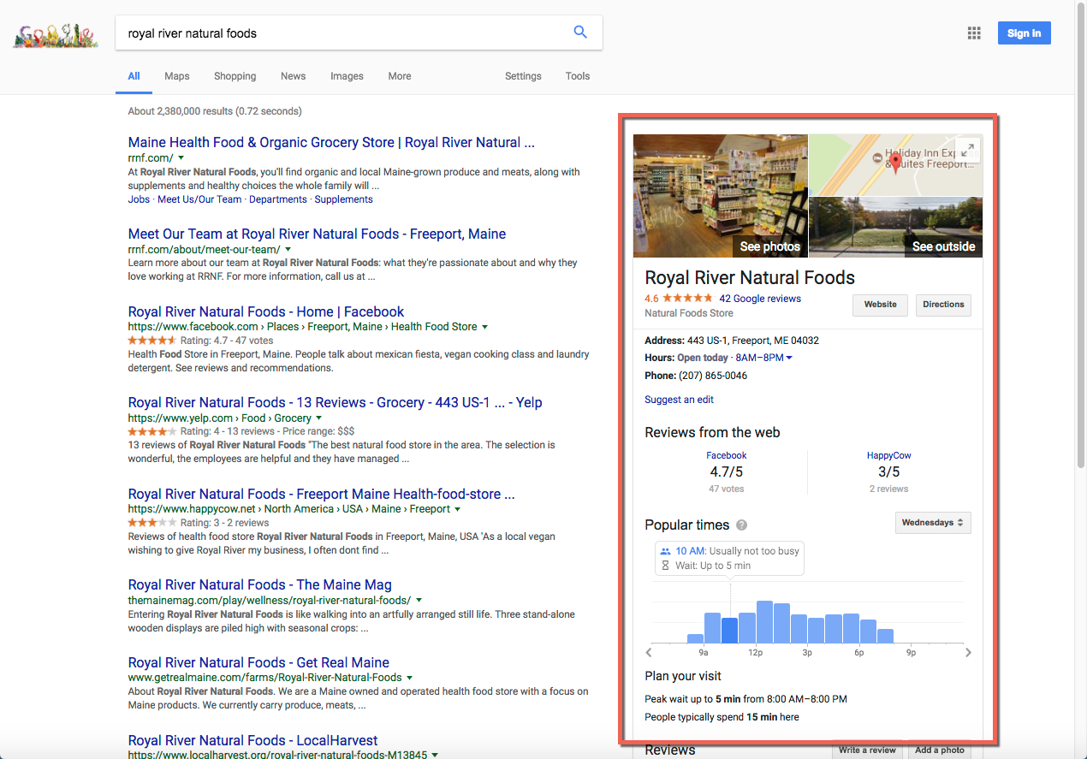Open the 42 Google reviews link

click(x=760, y=299)
